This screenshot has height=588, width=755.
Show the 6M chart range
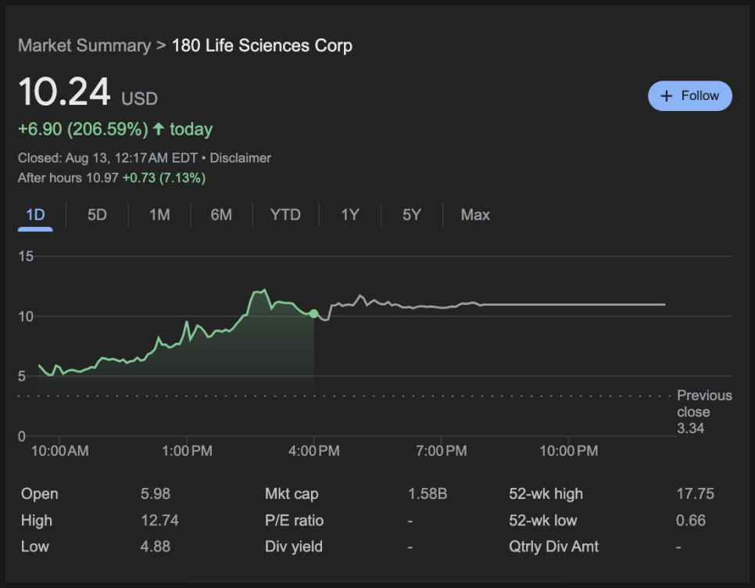[x=221, y=215]
